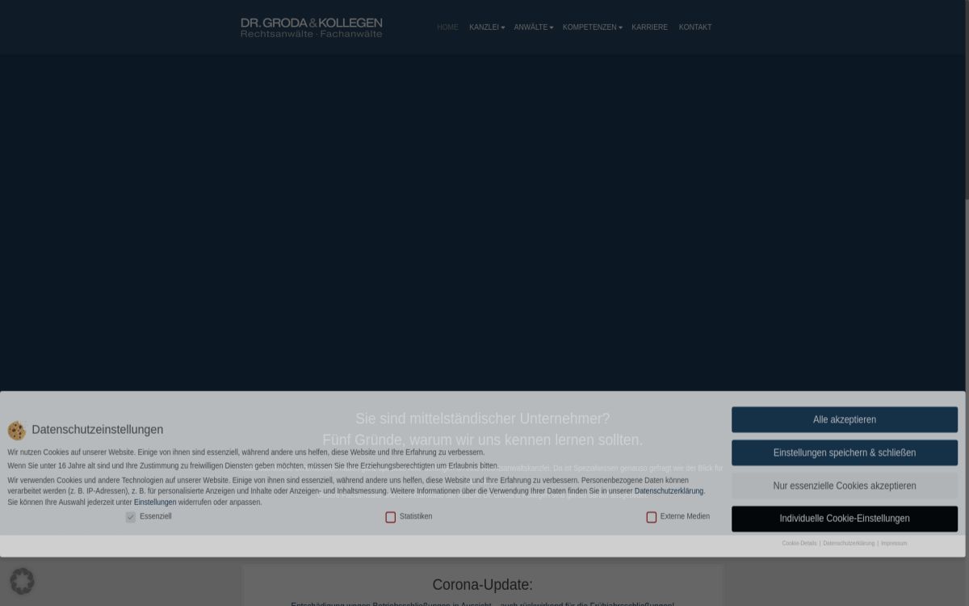This screenshot has height=606, width=969.
Task: Select Nur essenzielle Cookies akzeptieren
Action: pos(844,486)
